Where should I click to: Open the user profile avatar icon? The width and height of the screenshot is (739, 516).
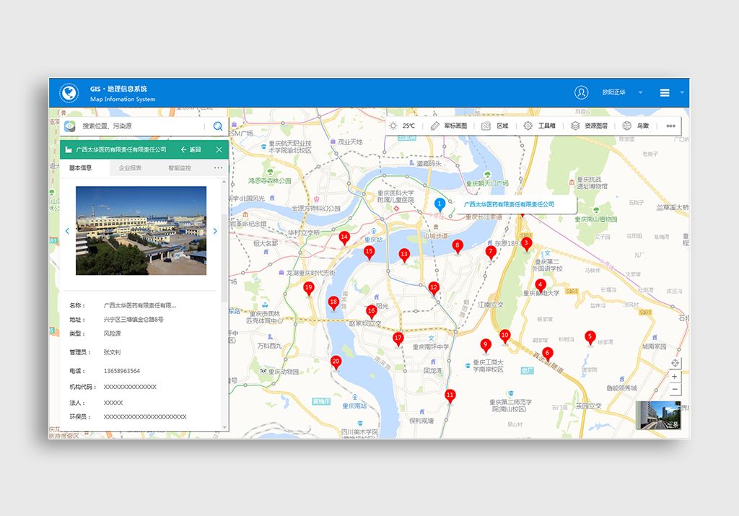point(581,92)
